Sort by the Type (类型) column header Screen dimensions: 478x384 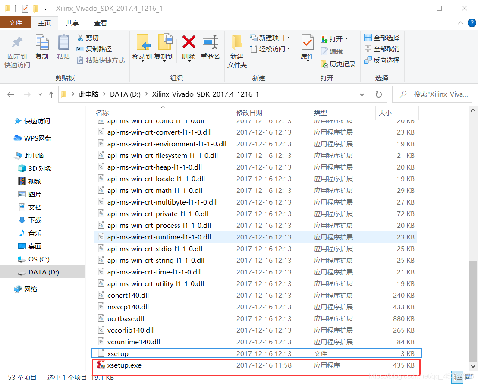point(321,113)
